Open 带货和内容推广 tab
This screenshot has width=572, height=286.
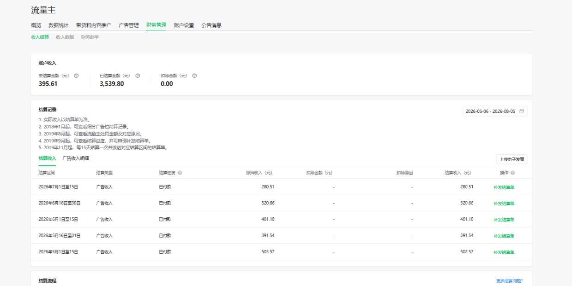pyautogui.click(x=94, y=25)
